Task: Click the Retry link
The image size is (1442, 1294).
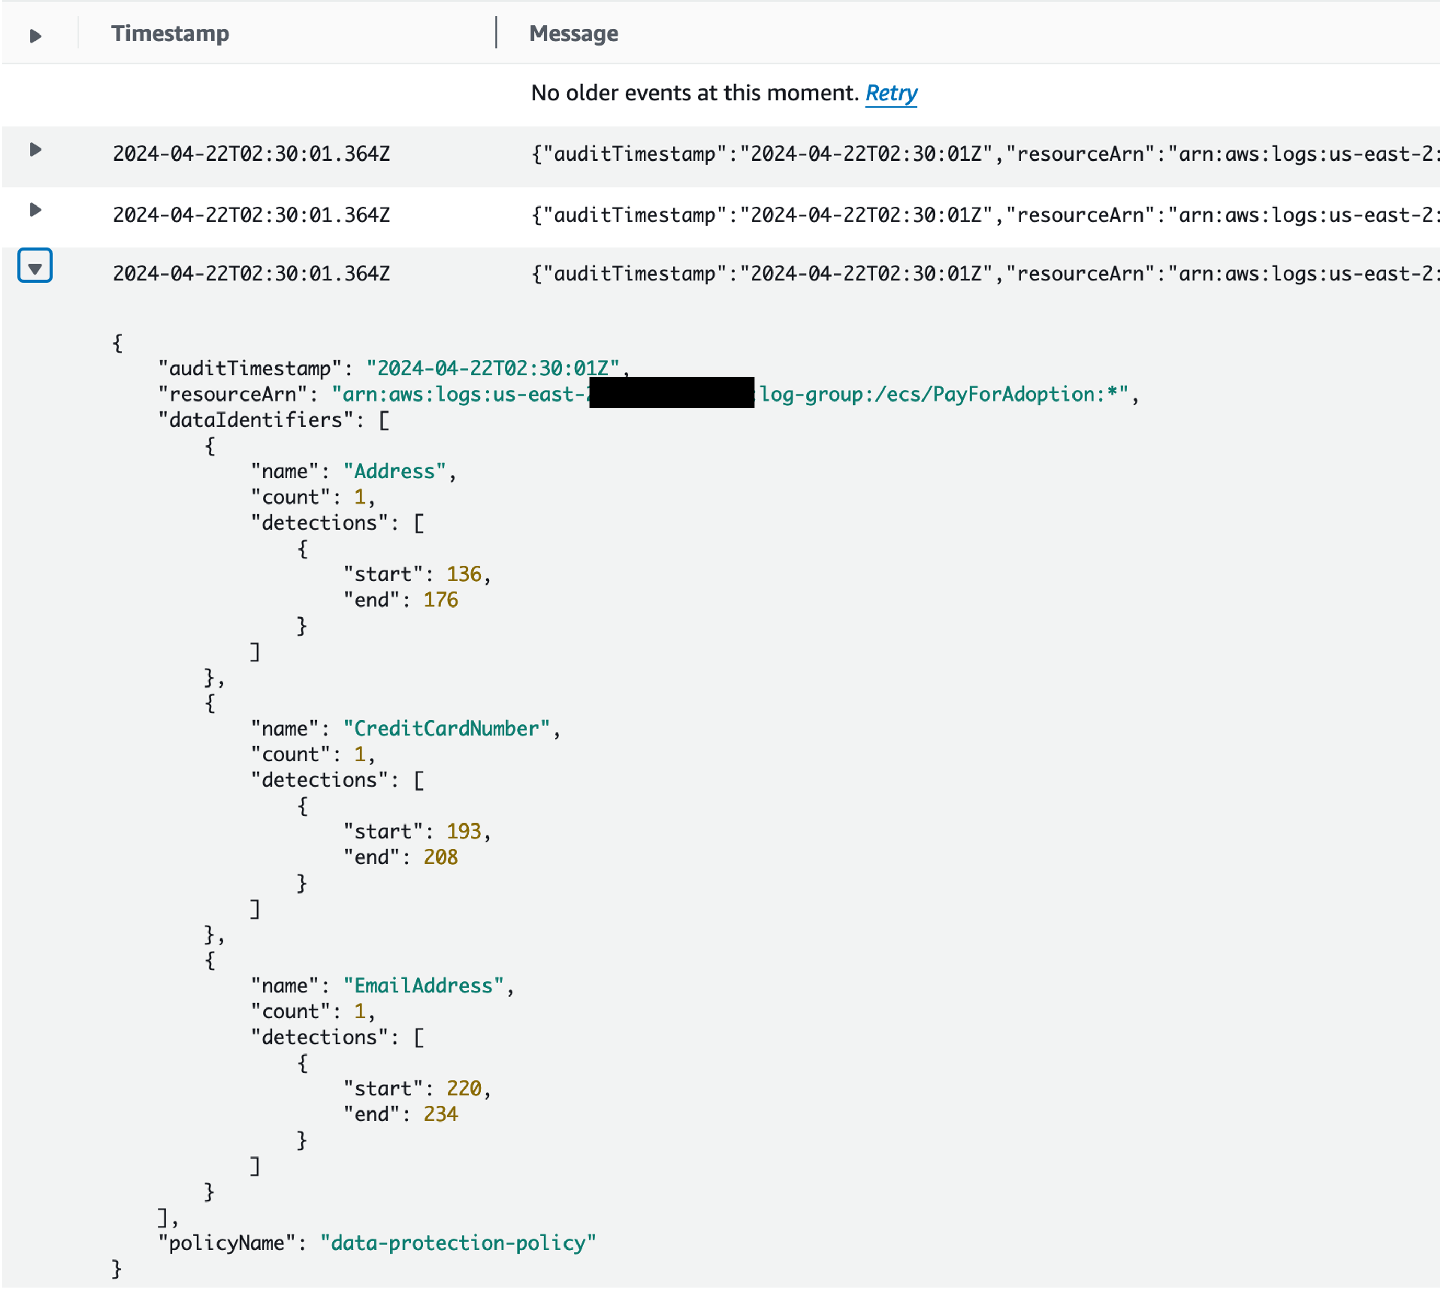Action: [891, 93]
